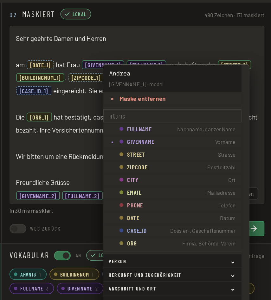
Task: Click the green dot beside EMAIL
Action: 121,192
